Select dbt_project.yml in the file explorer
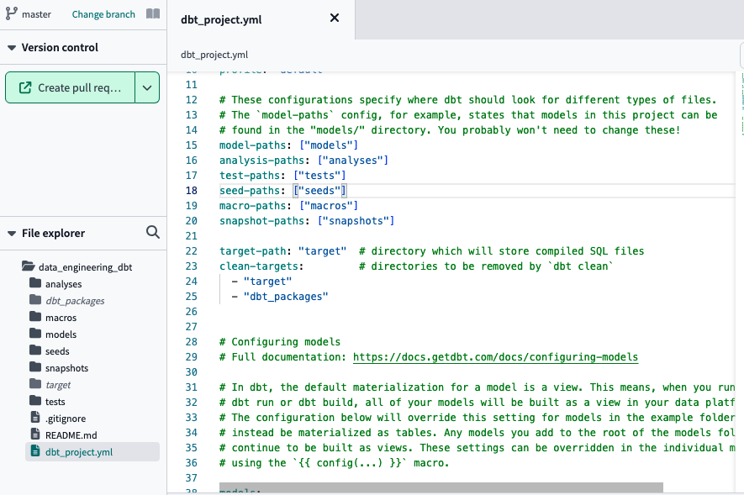This screenshot has height=495, width=744. pos(92,452)
